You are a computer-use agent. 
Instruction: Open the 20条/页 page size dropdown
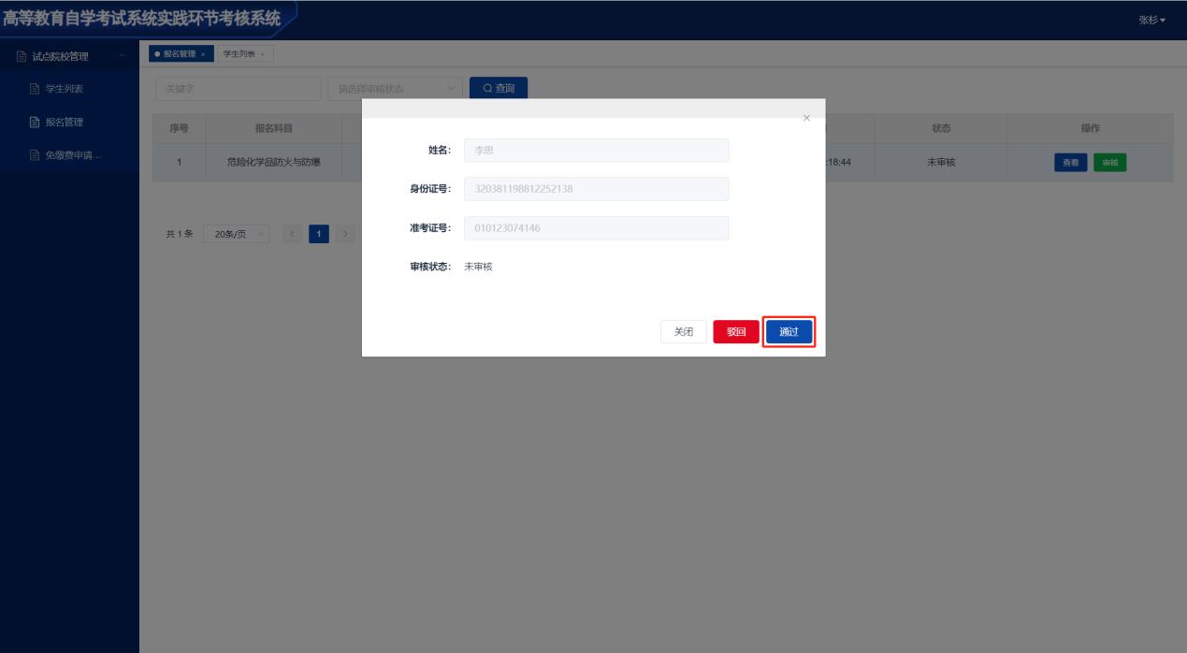click(x=236, y=234)
